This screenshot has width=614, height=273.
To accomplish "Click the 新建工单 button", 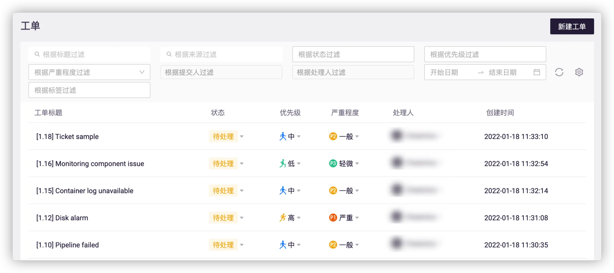I will pos(572,26).
